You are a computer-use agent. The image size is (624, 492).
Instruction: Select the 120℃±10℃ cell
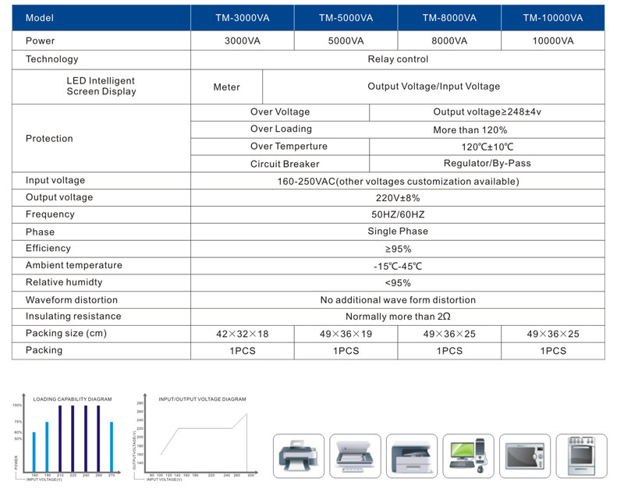point(487,147)
